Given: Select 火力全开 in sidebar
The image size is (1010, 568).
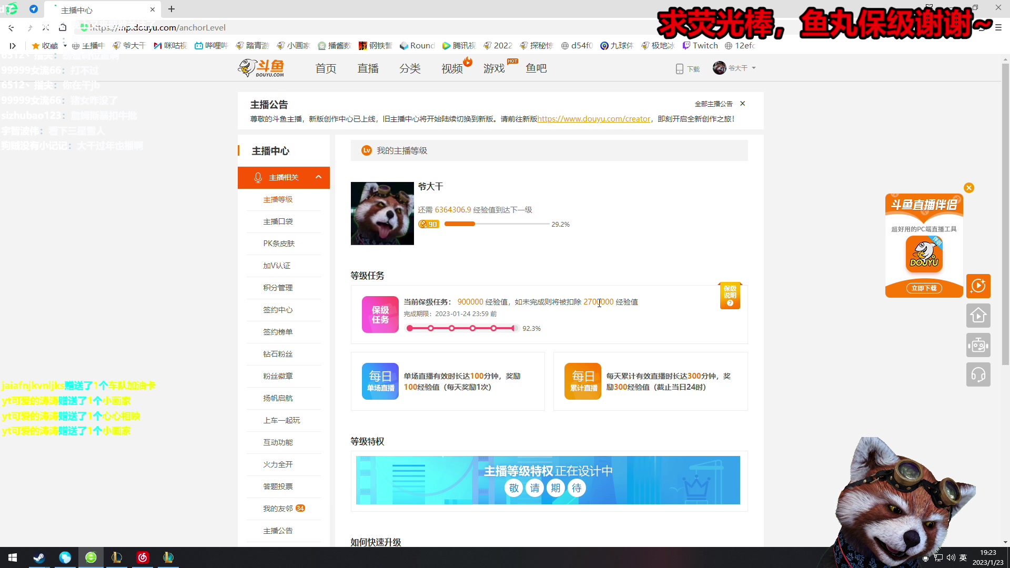Looking at the screenshot, I should coord(278,464).
